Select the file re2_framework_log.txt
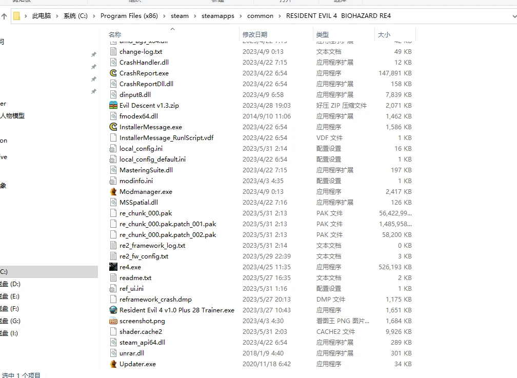 (152, 245)
